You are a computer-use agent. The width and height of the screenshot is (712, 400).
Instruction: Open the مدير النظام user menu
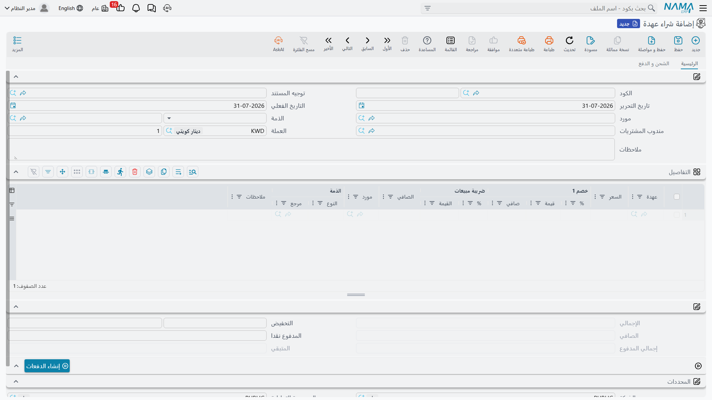pyautogui.click(x=27, y=8)
